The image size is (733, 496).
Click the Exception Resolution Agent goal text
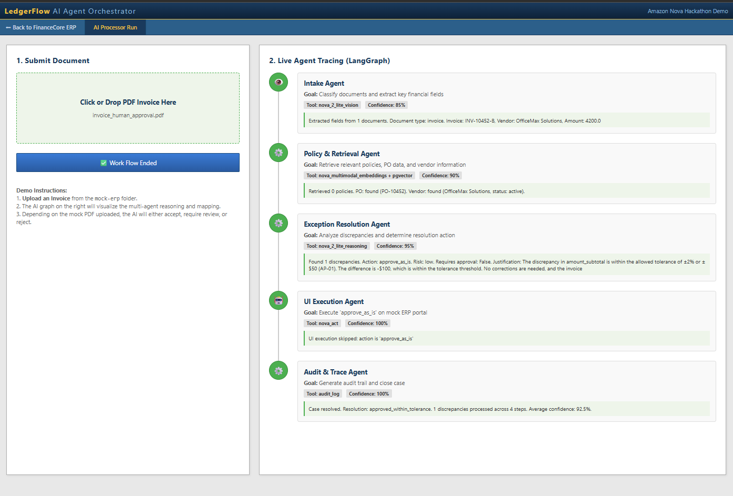[x=379, y=235]
